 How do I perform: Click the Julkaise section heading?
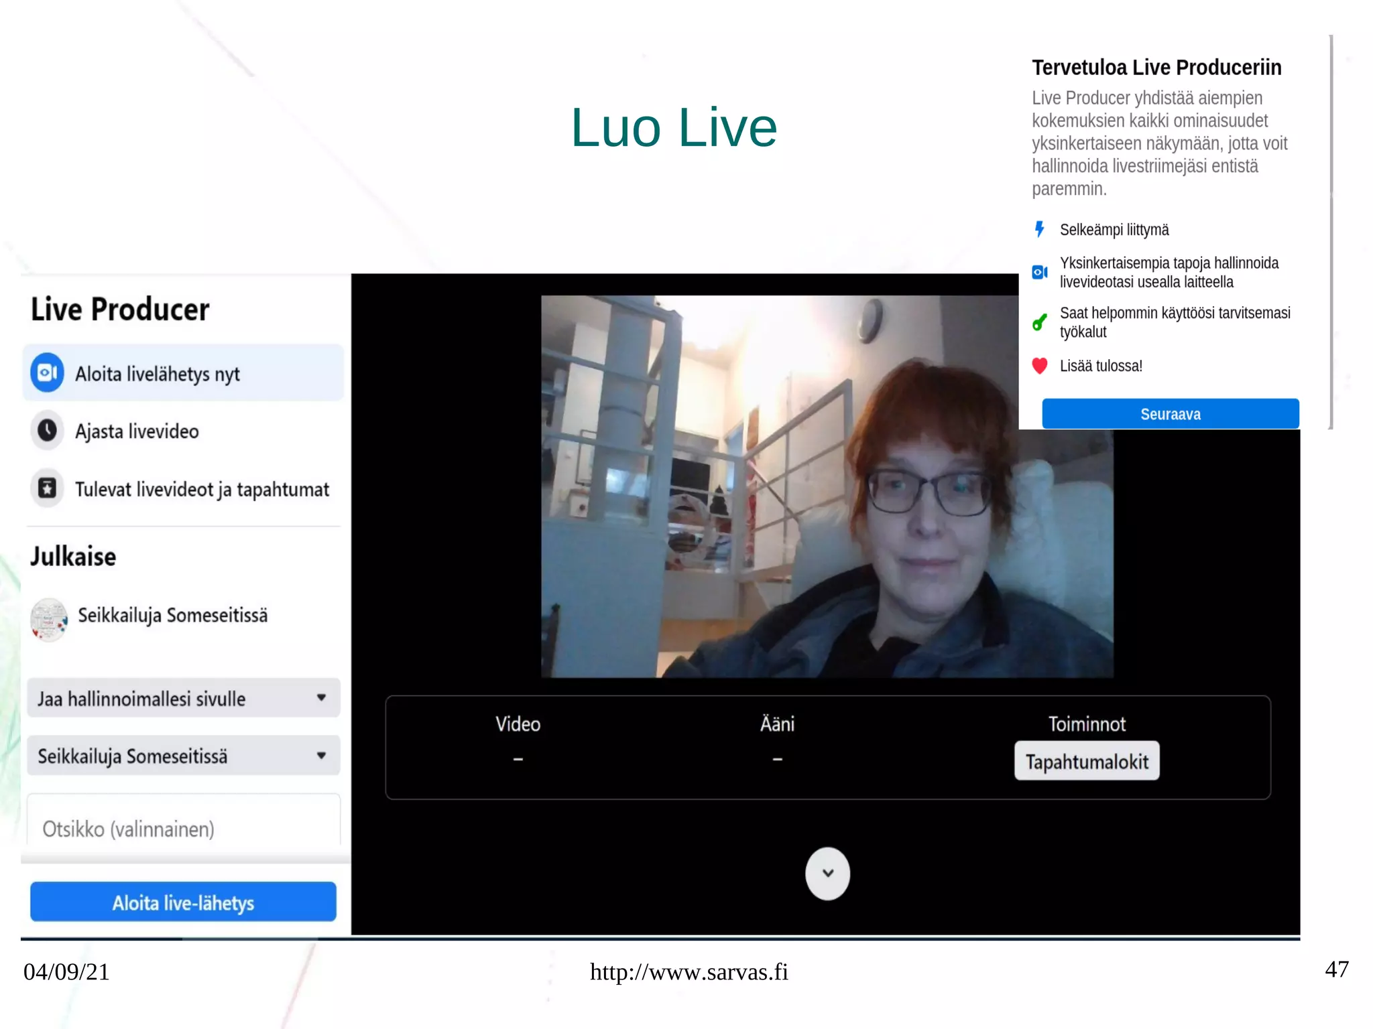tap(73, 557)
